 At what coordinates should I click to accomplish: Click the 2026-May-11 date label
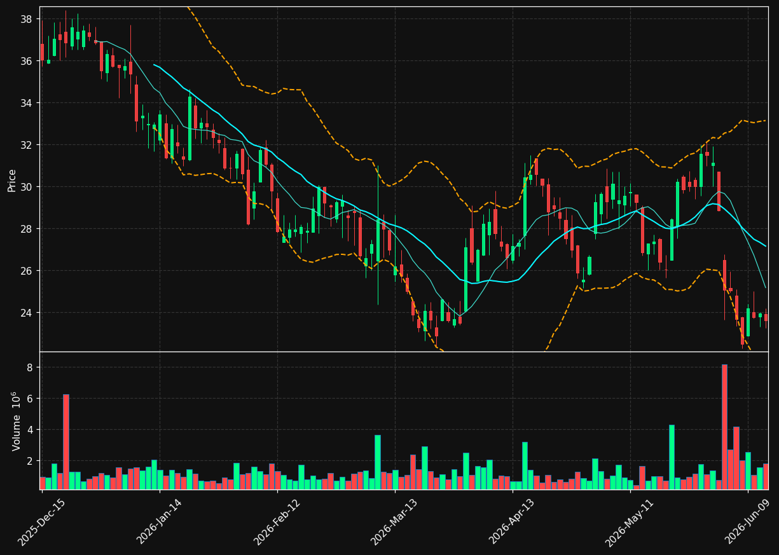click(x=629, y=523)
